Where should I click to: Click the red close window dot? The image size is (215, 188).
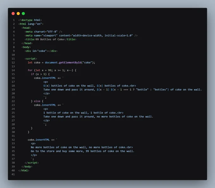13,14
